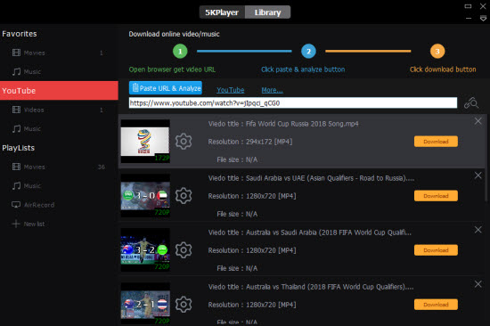Download the Australia vs Saudi Arabia video
The width and height of the screenshot is (490, 326).
(436, 250)
